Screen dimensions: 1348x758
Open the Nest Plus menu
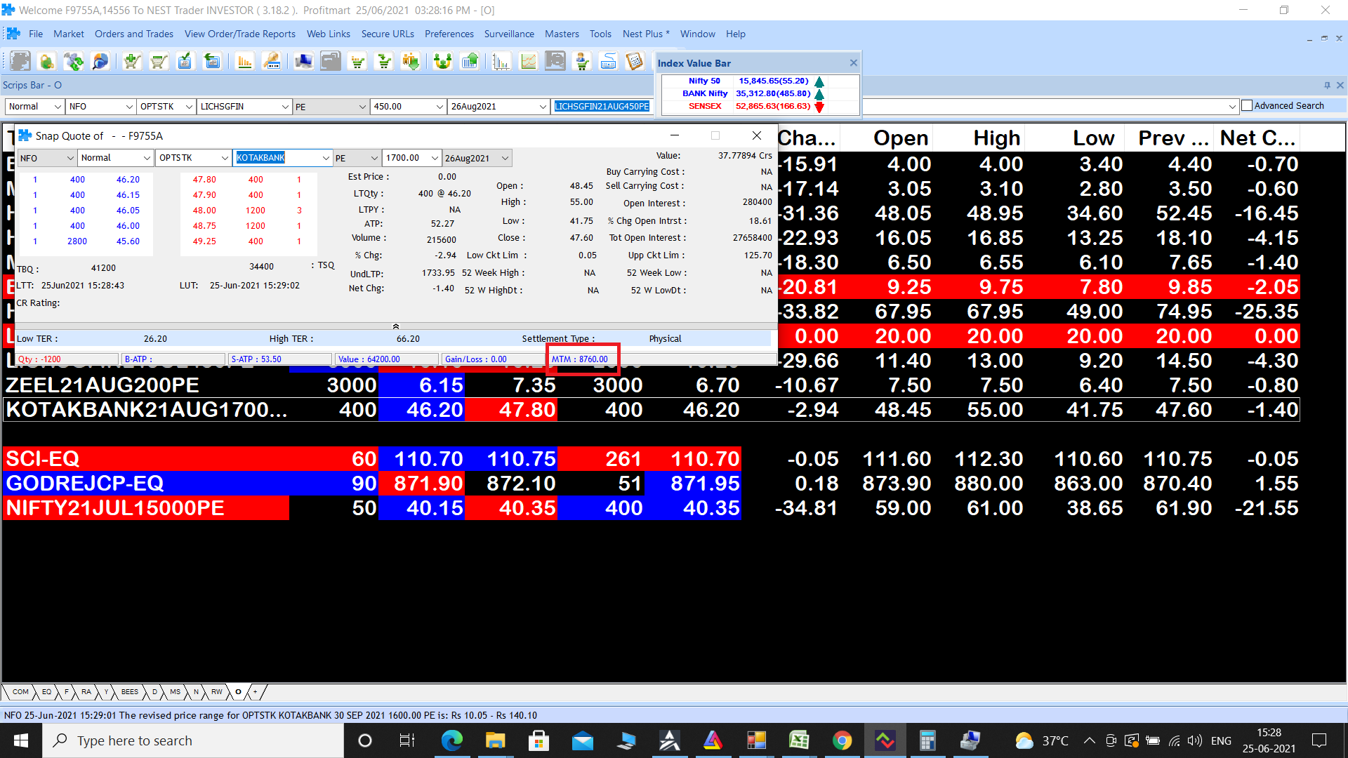click(645, 34)
